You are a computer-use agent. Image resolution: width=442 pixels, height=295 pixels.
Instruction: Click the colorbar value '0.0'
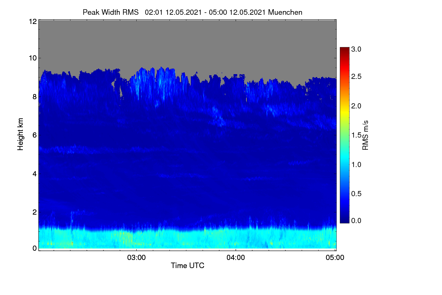(356, 221)
